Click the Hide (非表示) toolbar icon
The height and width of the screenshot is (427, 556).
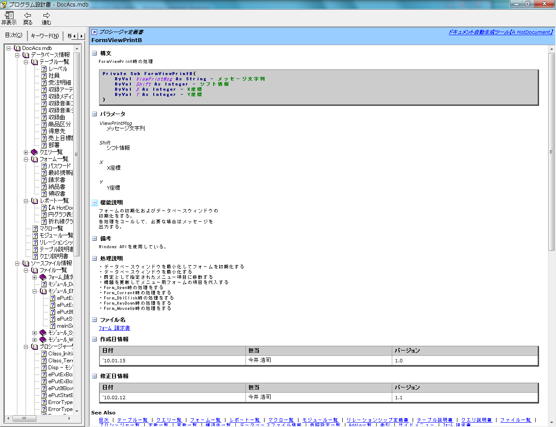pos(9,16)
